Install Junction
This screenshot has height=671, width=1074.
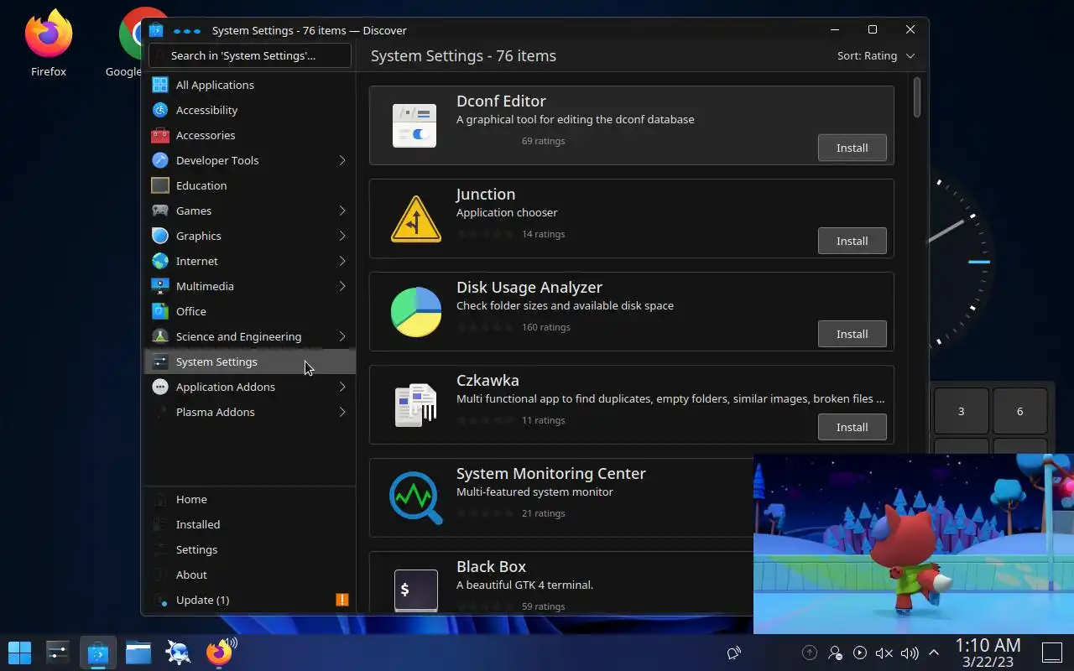(852, 241)
